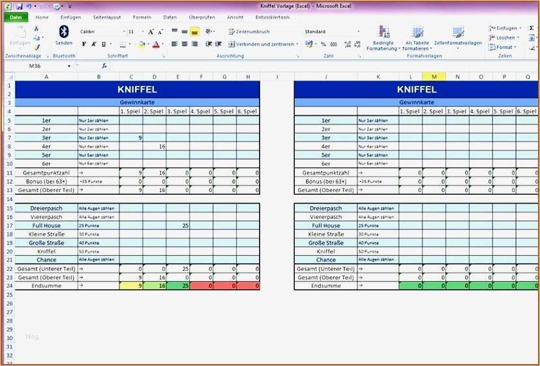This screenshot has width=540, height=366.
Task: Toggle the highlighted bottom-align button
Action: click(x=194, y=32)
